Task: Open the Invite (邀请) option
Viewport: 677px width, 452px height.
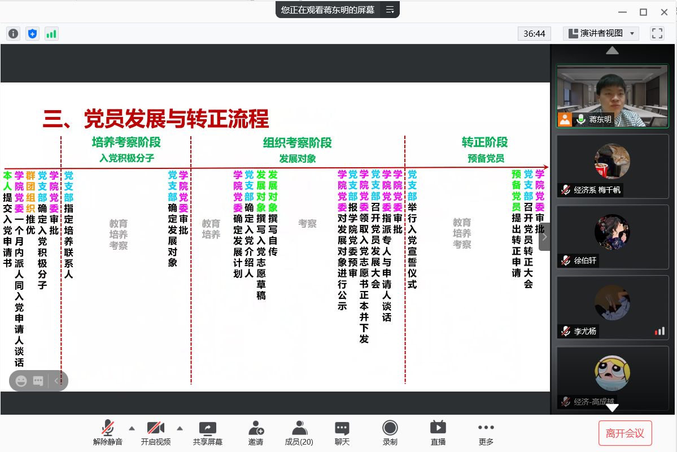Action: pyautogui.click(x=255, y=433)
